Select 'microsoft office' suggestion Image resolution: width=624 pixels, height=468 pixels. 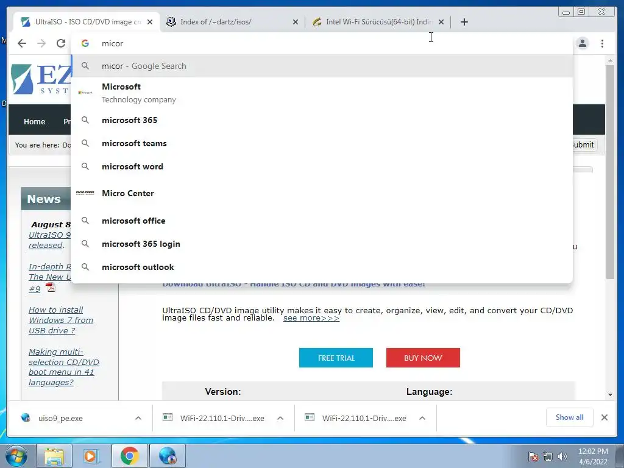(322, 221)
